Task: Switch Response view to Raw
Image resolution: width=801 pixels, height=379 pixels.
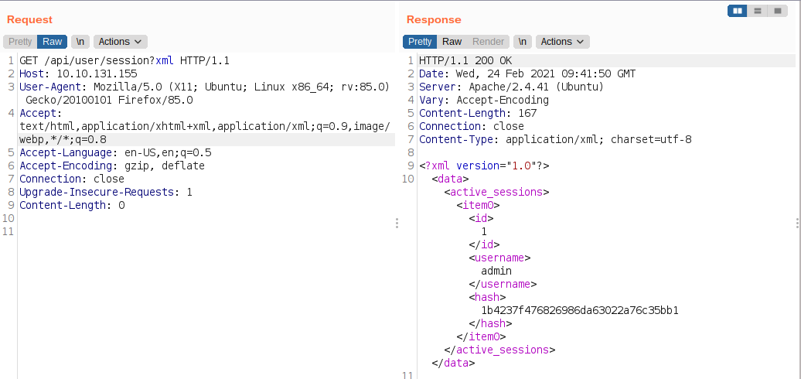Action: point(452,42)
